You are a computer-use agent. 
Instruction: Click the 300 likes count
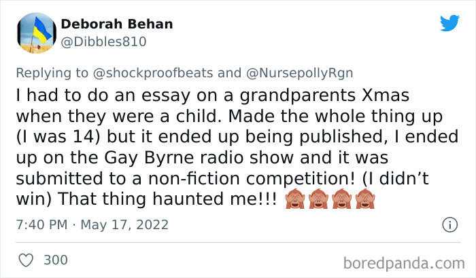[x=55, y=259]
